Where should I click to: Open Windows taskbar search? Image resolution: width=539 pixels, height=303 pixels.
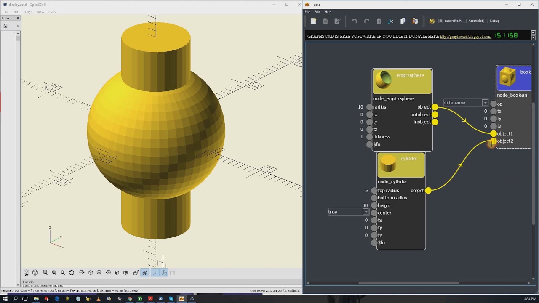click(x=15, y=299)
